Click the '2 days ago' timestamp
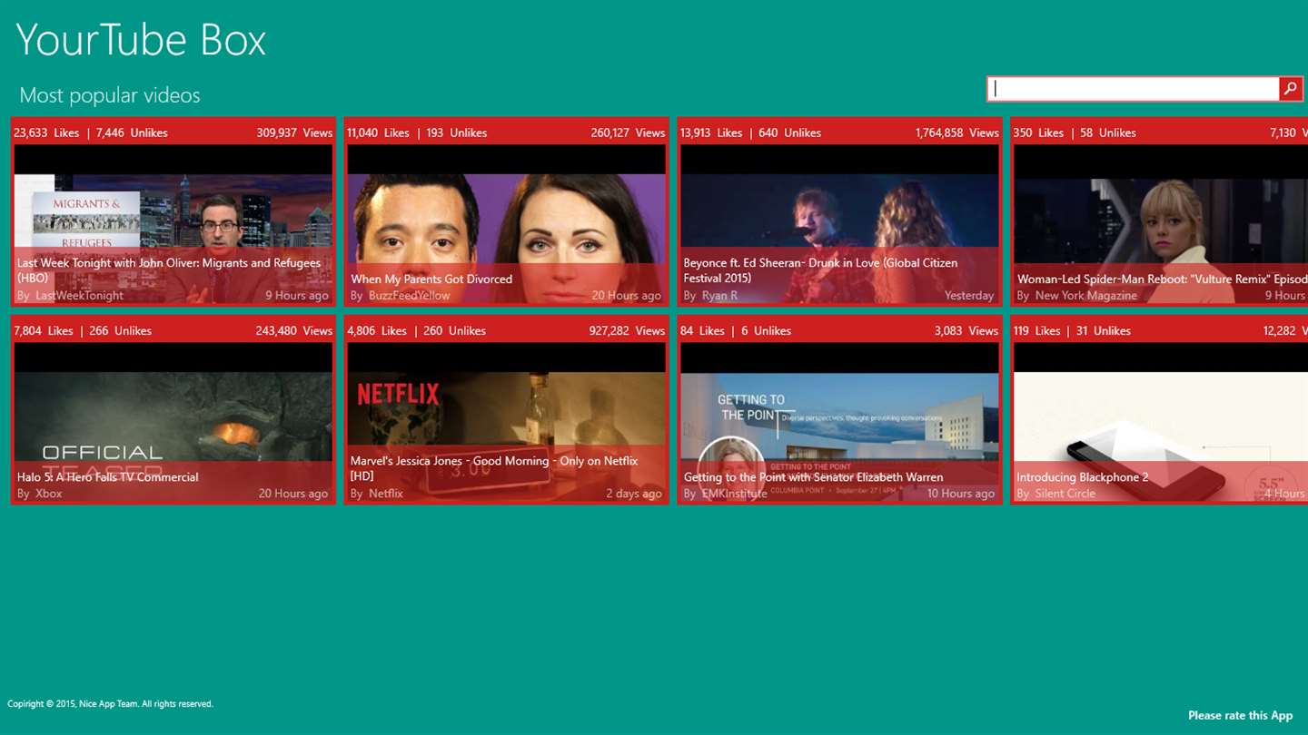Viewport: 1308px width, 735px height. (634, 494)
